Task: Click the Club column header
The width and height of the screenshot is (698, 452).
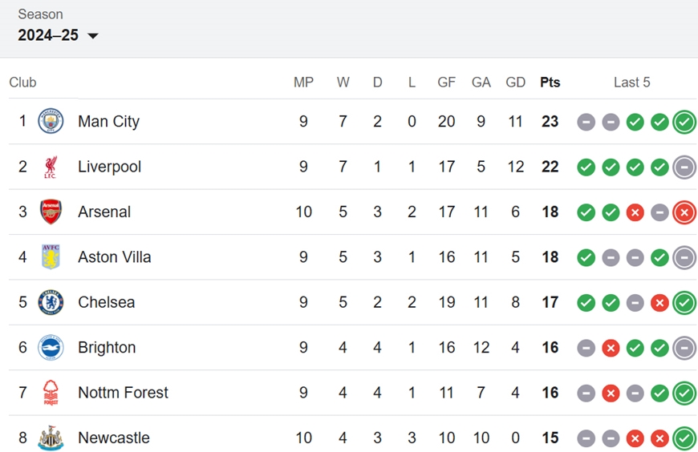Action: (x=22, y=83)
